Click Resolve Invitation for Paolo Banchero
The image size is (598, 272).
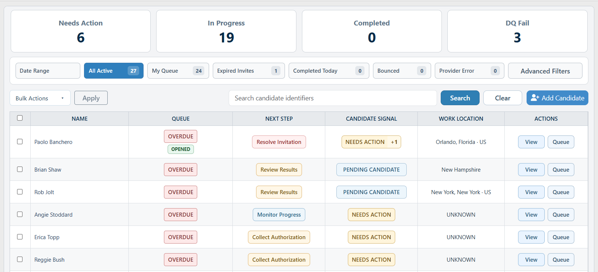pyautogui.click(x=279, y=142)
